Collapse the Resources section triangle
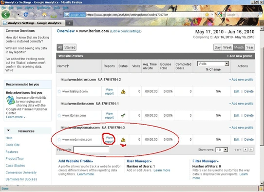This screenshot has height=192, width=264. pos(8,130)
